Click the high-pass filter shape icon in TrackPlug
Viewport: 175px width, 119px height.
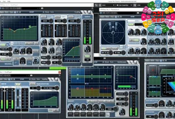[x=16, y=63]
